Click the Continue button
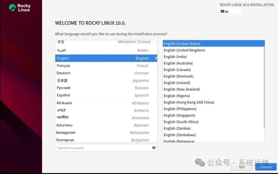The image size is (278, 174). pos(266,167)
